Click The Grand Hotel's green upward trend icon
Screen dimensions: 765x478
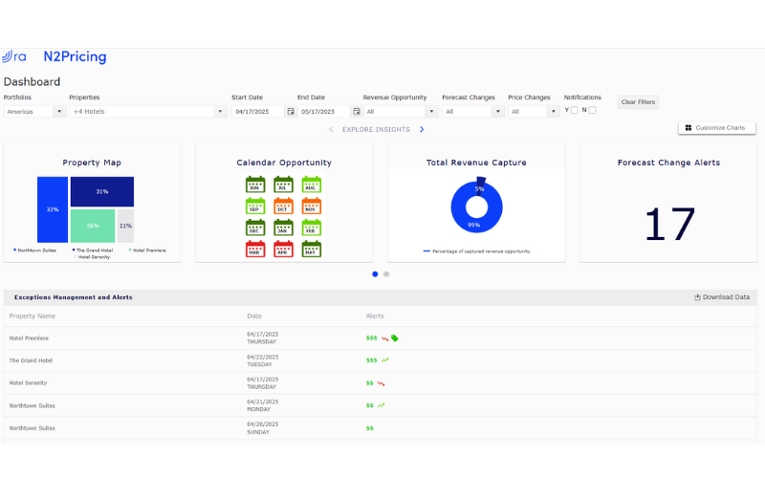pos(385,360)
